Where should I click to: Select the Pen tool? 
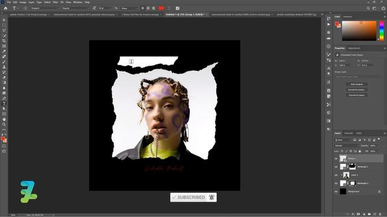click(4, 98)
